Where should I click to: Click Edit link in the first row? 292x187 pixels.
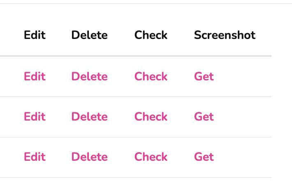click(x=35, y=77)
